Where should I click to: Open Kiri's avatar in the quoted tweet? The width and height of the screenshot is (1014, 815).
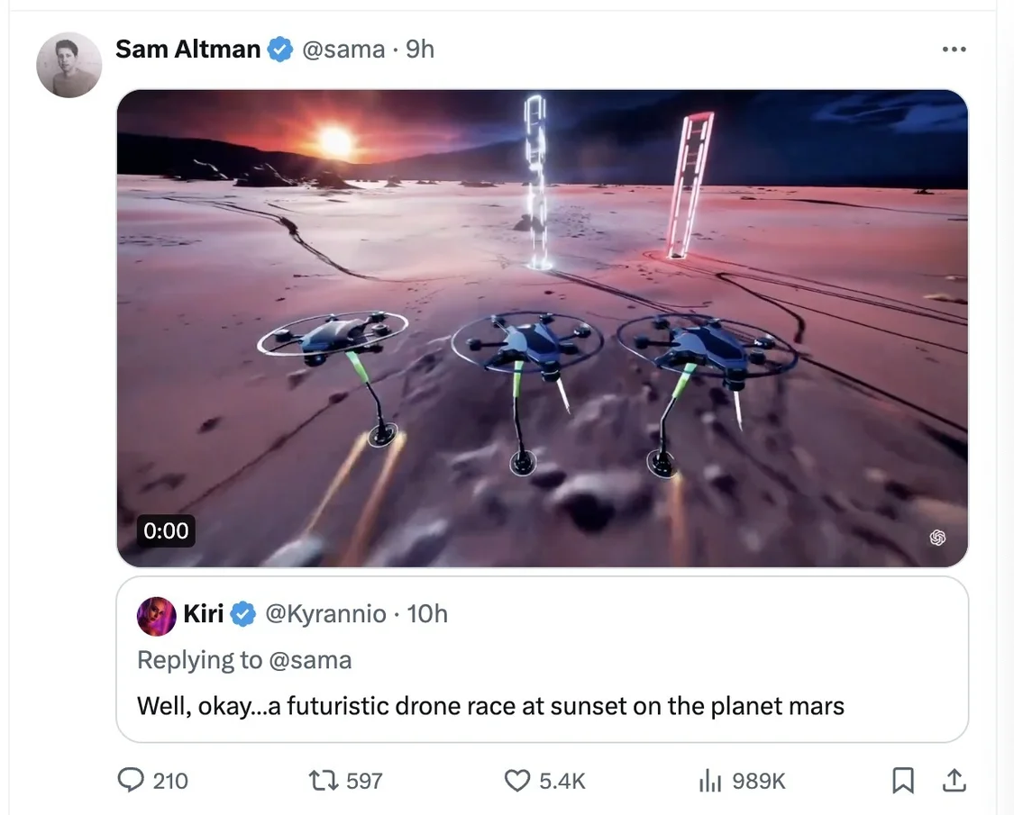pos(157,616)
